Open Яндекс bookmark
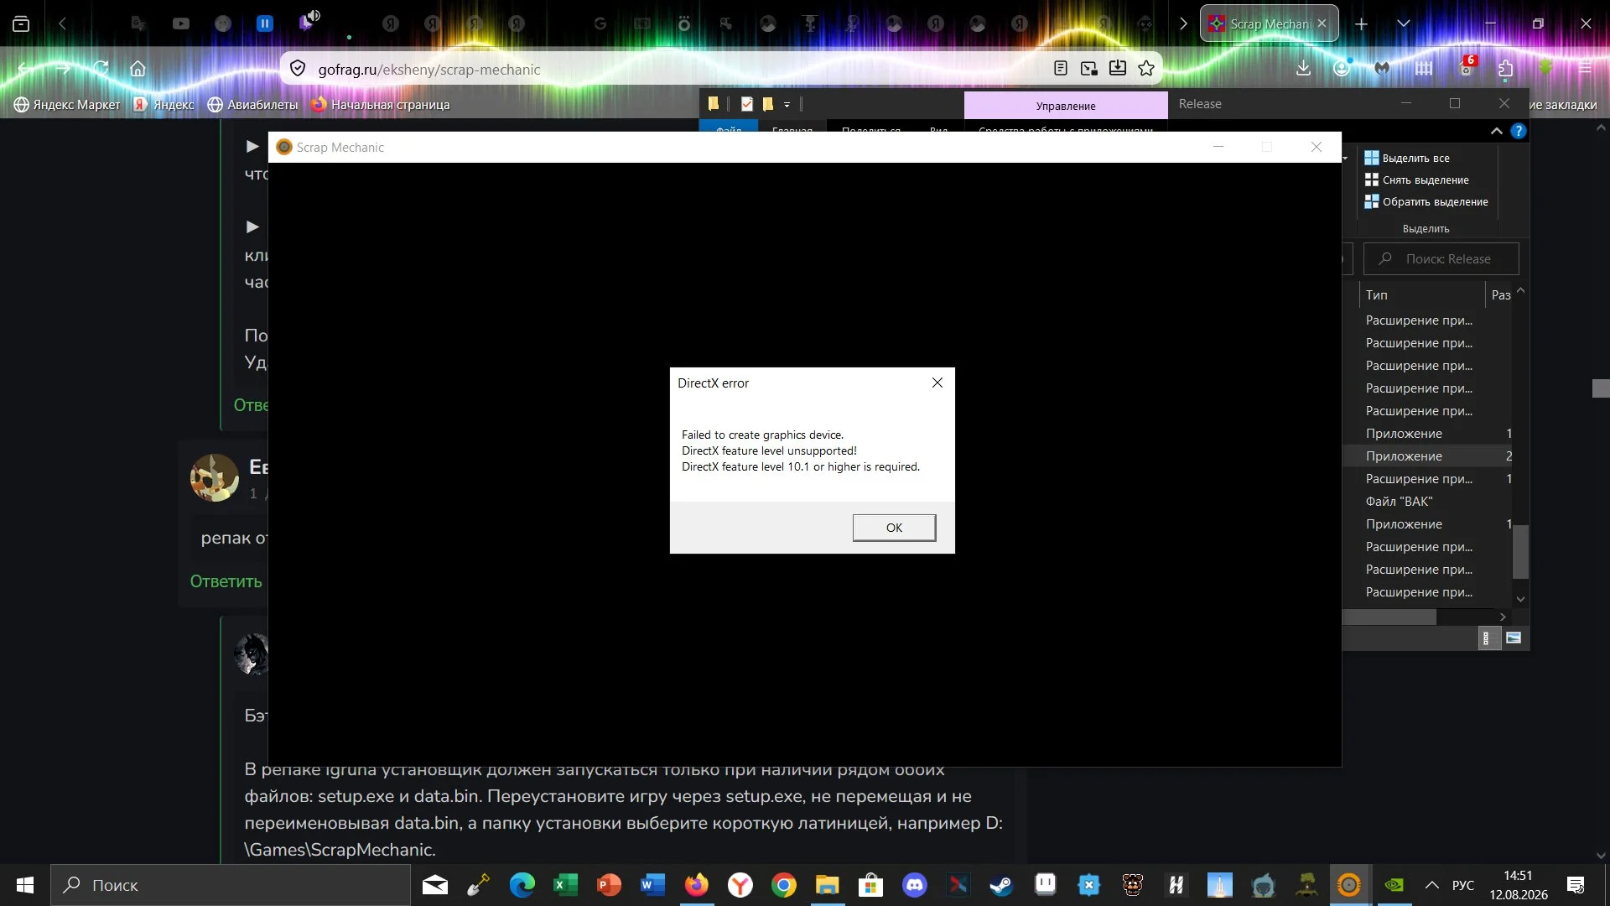This screenshot has width=1610, height=906. 164,105
